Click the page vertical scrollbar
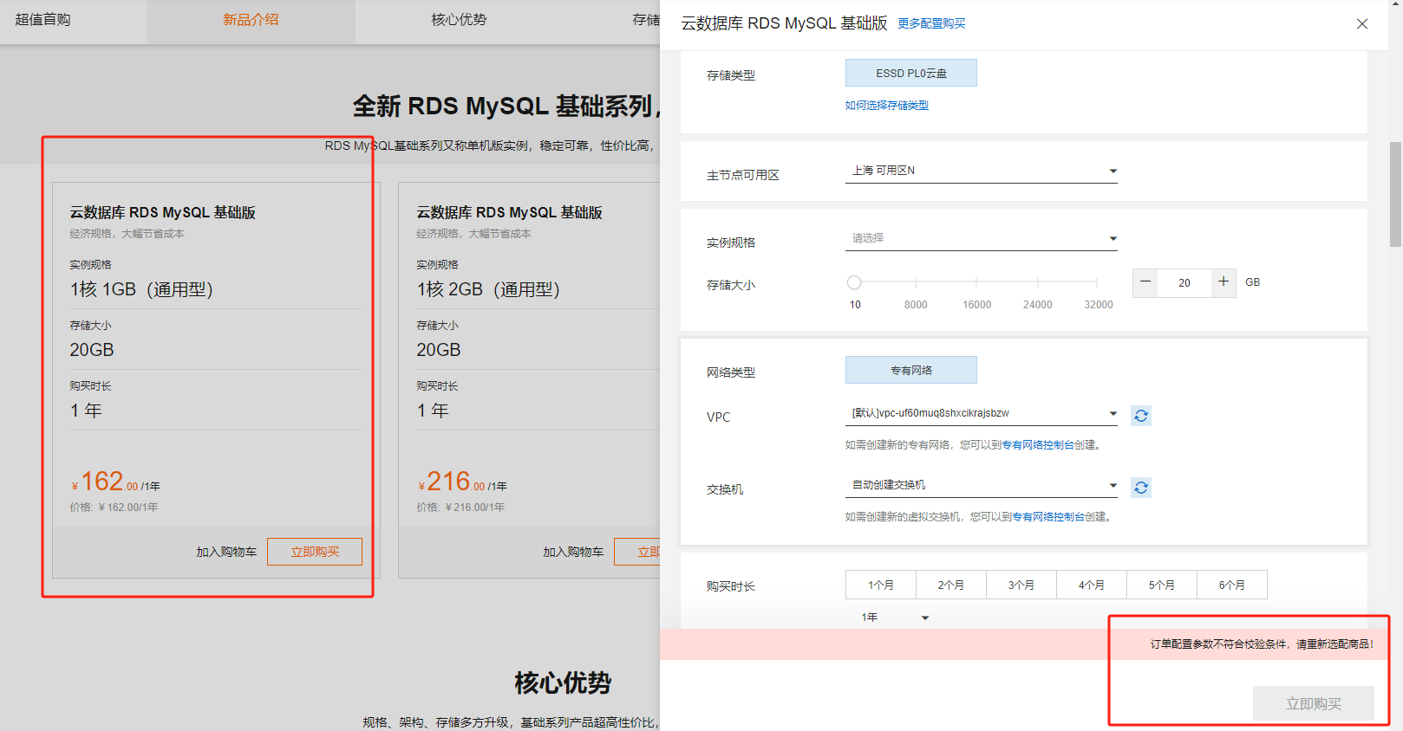This screenshot has height=731, width=1403. click(1395, 195)
